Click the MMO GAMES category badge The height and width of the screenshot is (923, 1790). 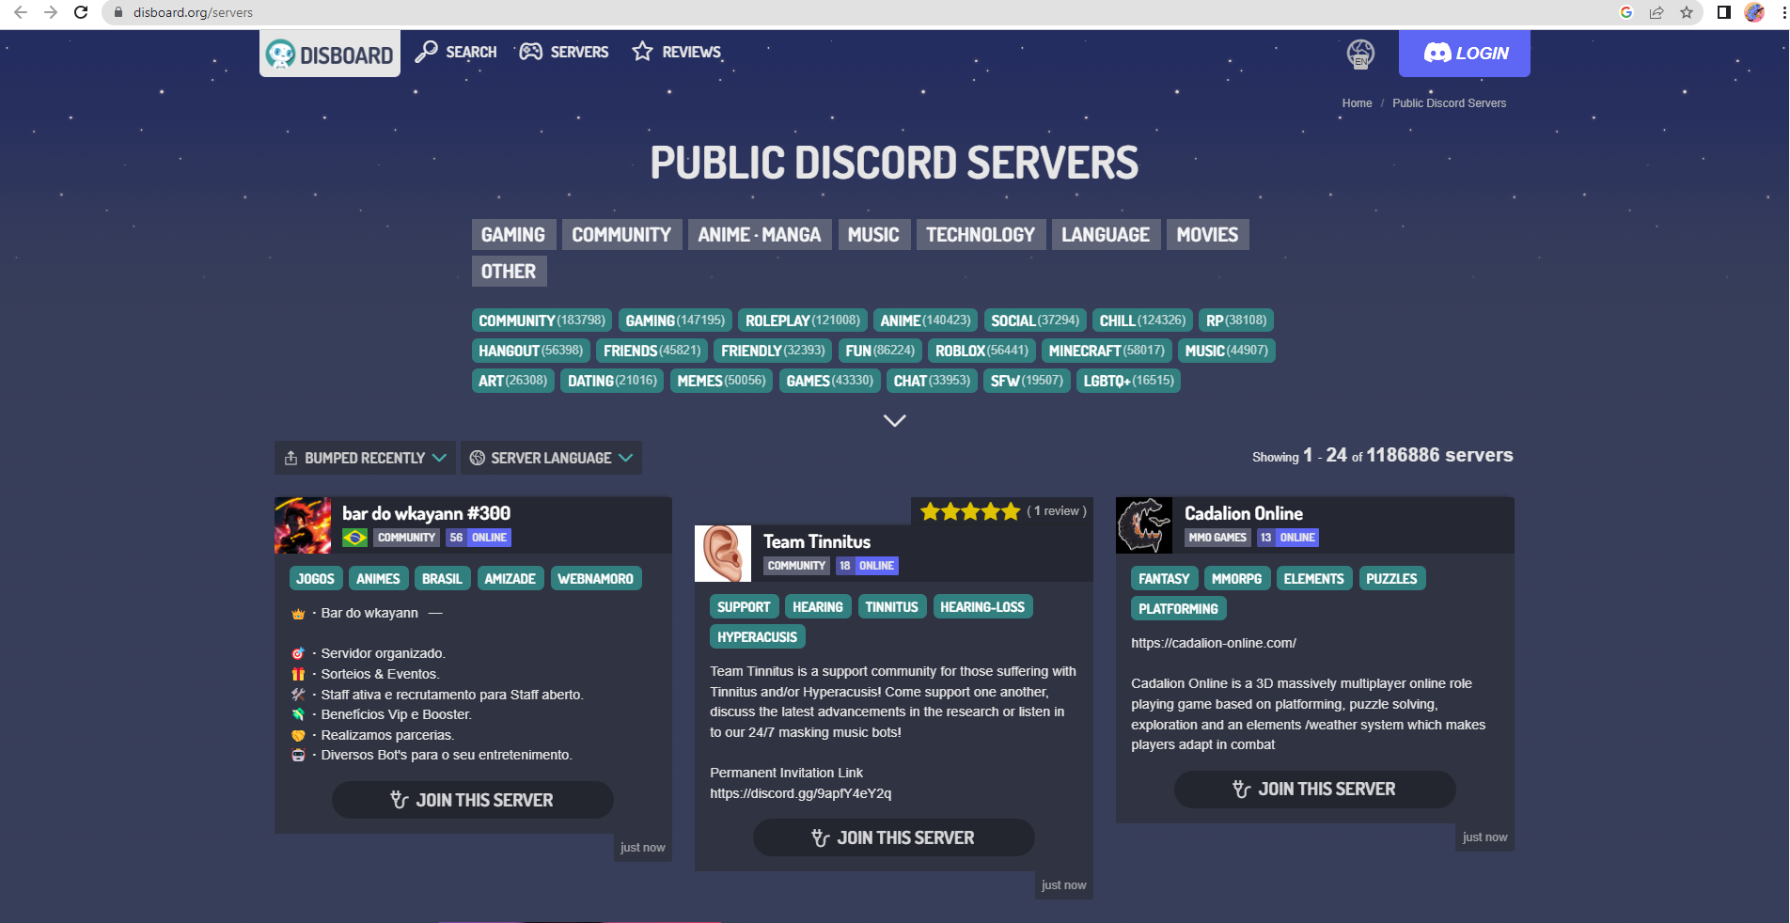point(1217,538)
